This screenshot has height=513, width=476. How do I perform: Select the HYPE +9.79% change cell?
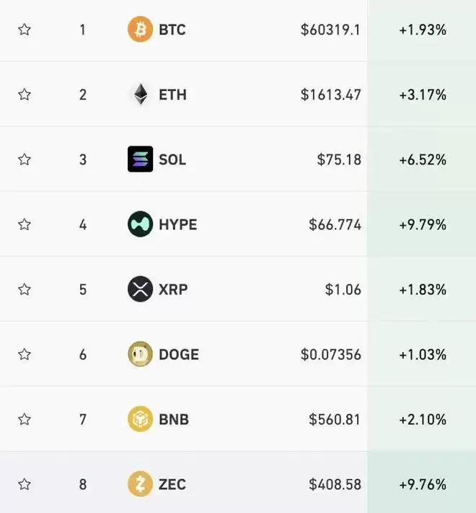point(423,224)
